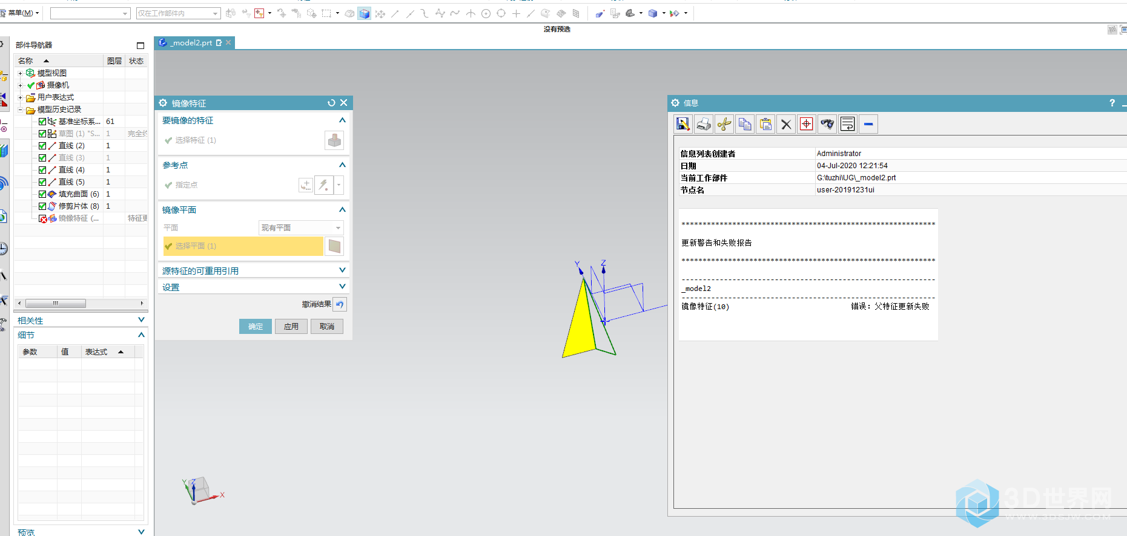Open the 菜单(M) menu
This screenshot has height=536, width=1127.
21,13
